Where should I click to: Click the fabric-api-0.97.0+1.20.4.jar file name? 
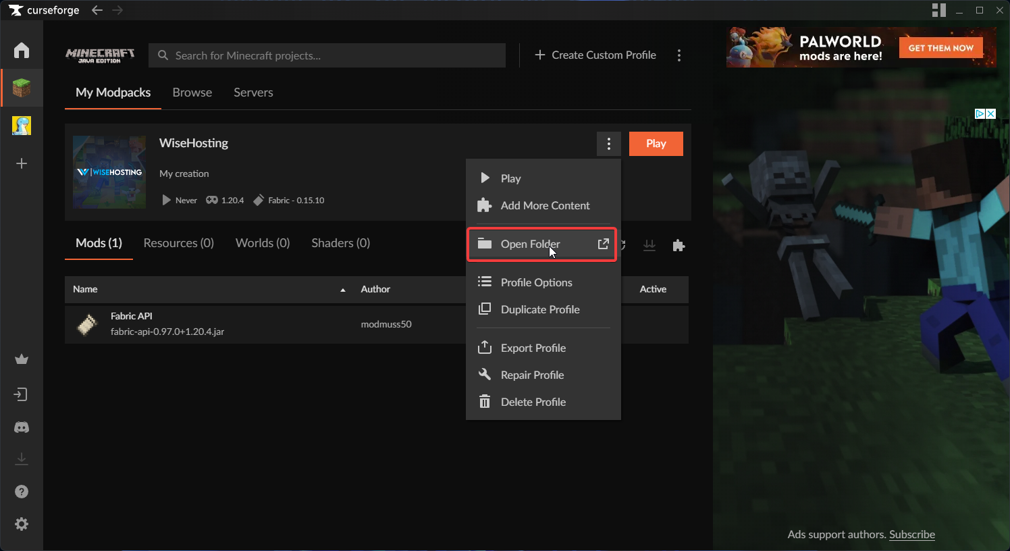click(x=167, y=332)
